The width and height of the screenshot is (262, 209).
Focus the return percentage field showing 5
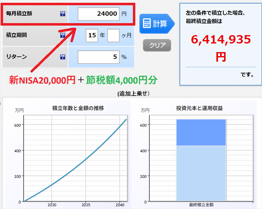click(x=98, y=57)
